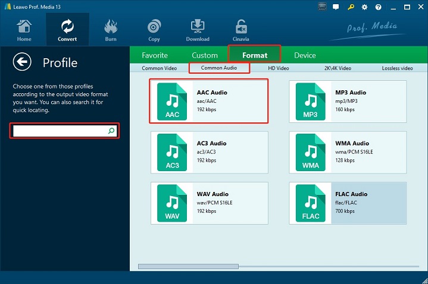Click the FLAC file format icon
Screen dimensions: 428x284
310,203
